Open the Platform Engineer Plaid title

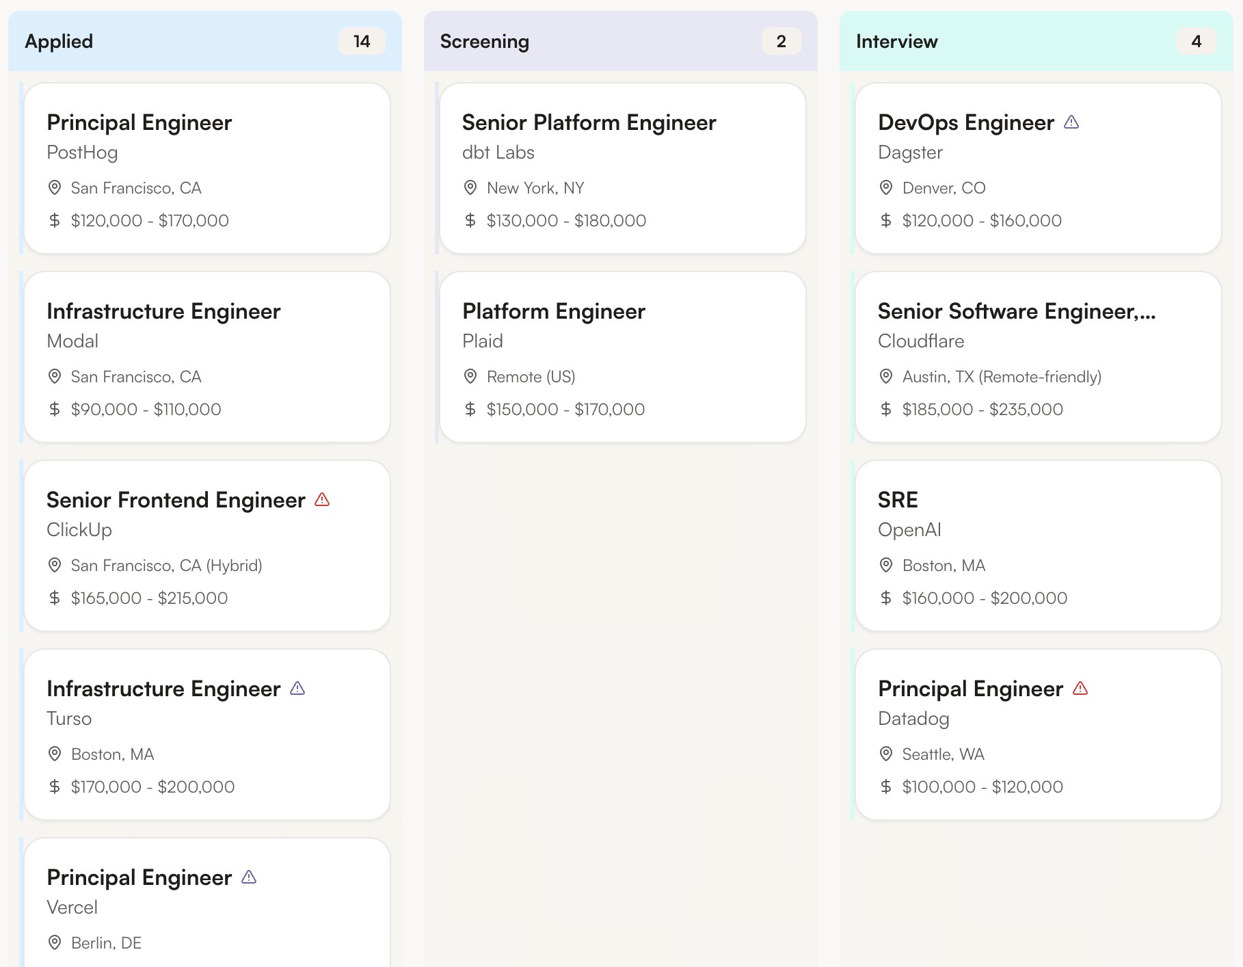tap(554, 311)
